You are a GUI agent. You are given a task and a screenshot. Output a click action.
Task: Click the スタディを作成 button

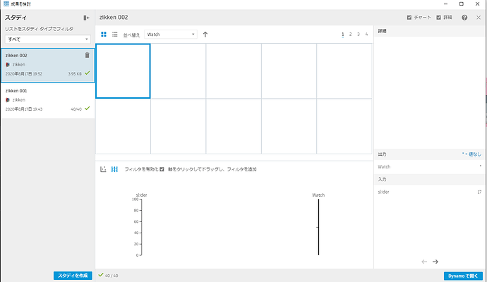click(73, 276)
